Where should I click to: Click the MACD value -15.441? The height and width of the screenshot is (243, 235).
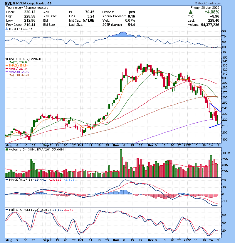pos(40,180)
